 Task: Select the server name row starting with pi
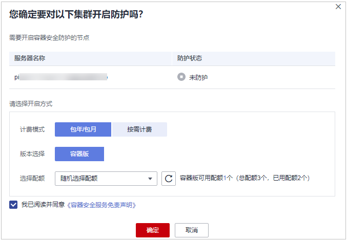point(60,77)
